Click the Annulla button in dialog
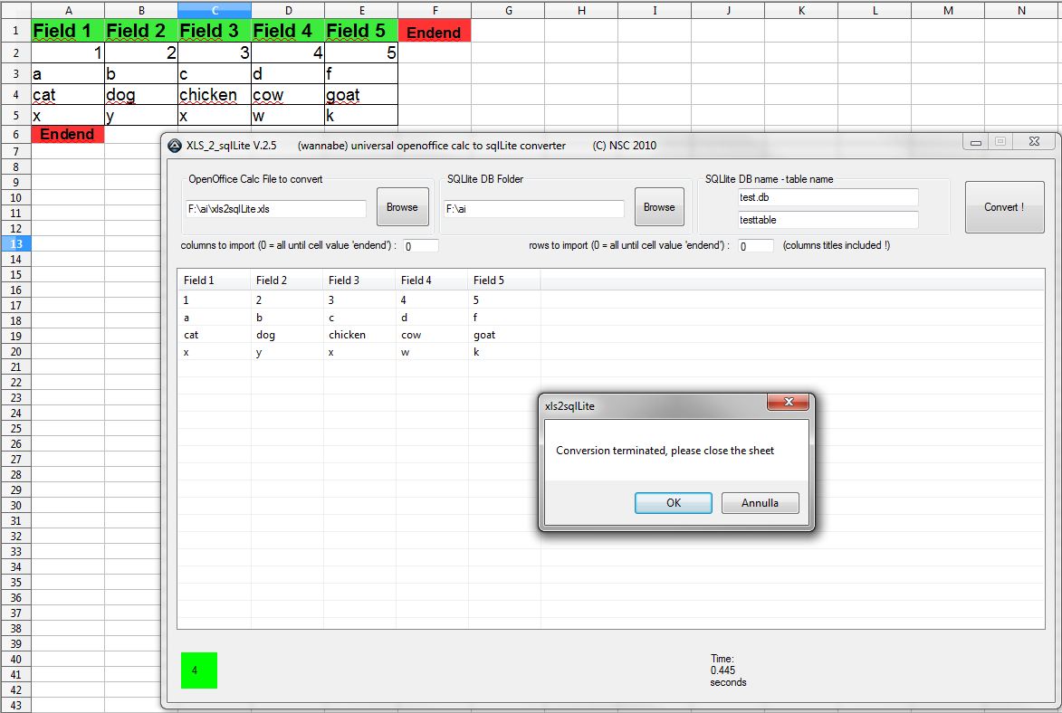This screenshot has height=713, width=1062. 760,503
